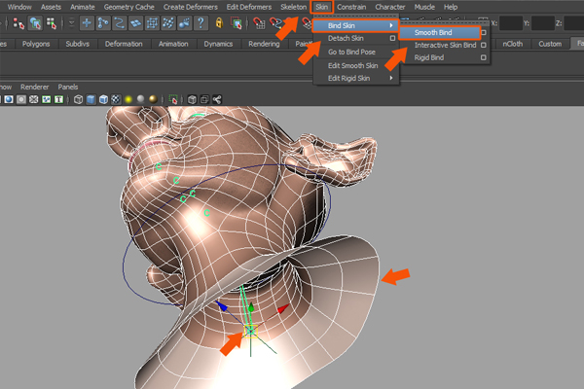Select curve objects mask icon
The width and height of the screenshot is (584, 389).
[119, 23]
